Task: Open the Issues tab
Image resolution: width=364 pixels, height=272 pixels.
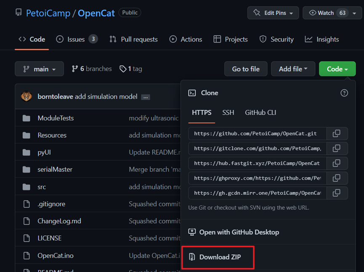Action: pyautogui.click(x=77, y=39)
